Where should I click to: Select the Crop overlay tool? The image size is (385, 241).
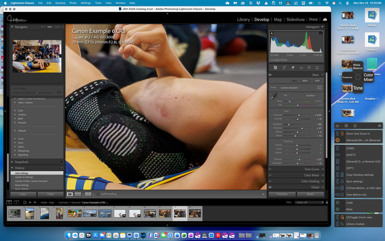click(x=284, y=68)
